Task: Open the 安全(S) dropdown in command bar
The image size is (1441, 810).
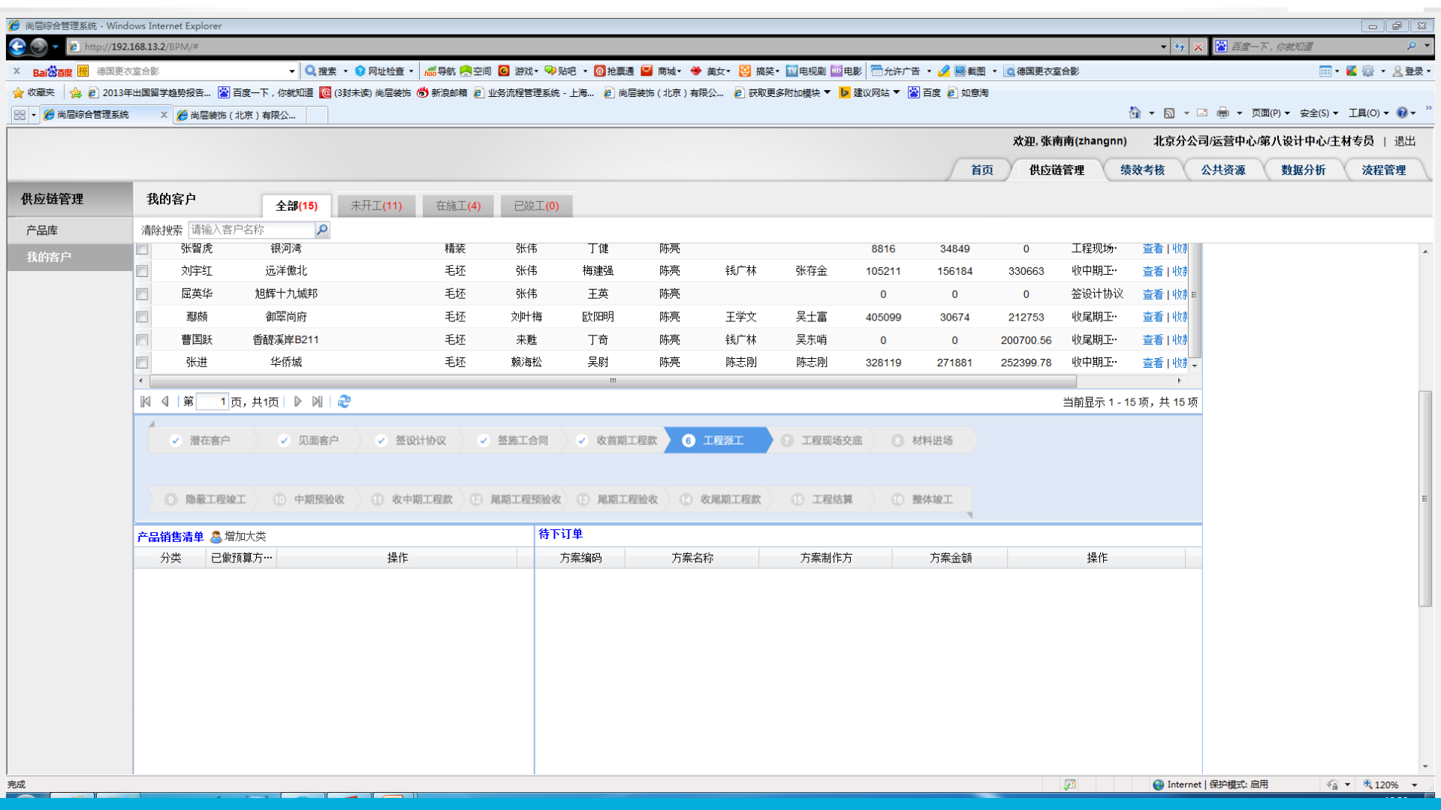Action: click(1319, 113)
